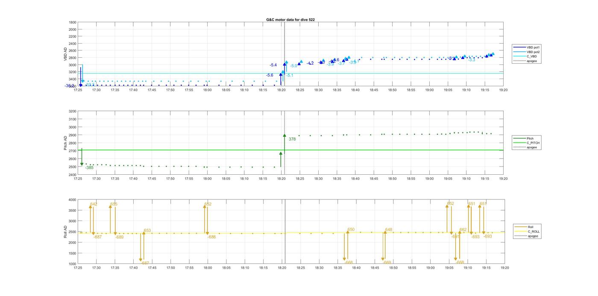The width and height of the screenshot is (598, 296).
Task: Click '2600' tick on the VBD AD axis
Action: [73, 51]
